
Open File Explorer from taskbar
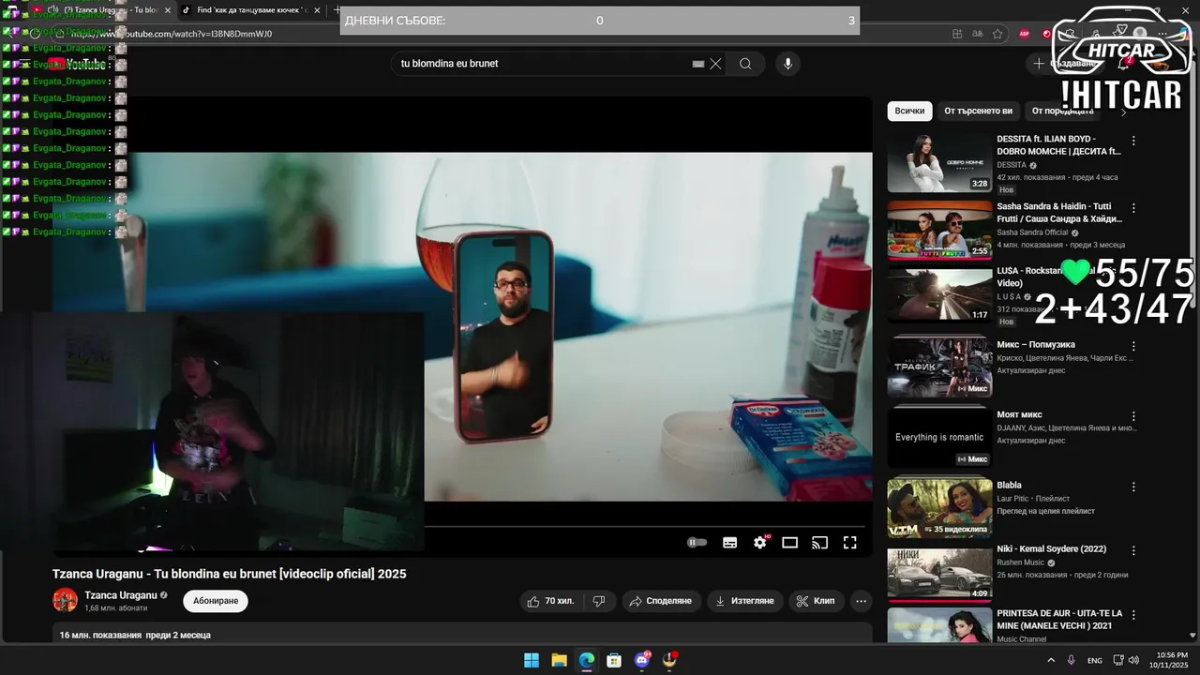click(559, 660)
